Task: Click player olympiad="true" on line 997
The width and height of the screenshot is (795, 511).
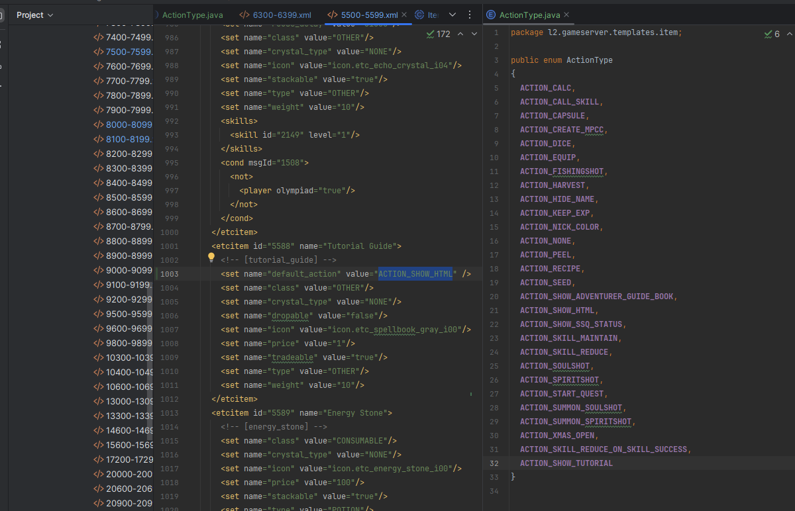Action: 297,190
